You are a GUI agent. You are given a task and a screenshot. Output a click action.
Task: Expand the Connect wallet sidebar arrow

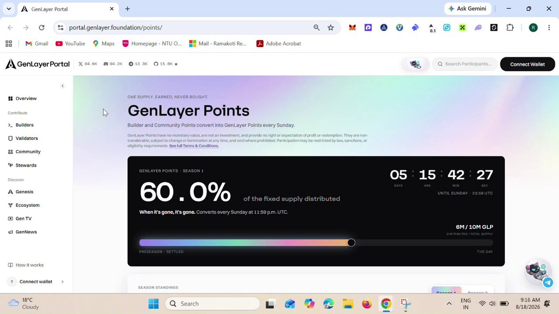click(62, 282)
